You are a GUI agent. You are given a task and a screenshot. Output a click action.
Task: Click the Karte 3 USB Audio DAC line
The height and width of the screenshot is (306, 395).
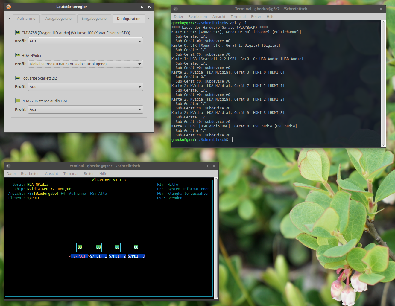pyautogui.click(x=234, y=126)
